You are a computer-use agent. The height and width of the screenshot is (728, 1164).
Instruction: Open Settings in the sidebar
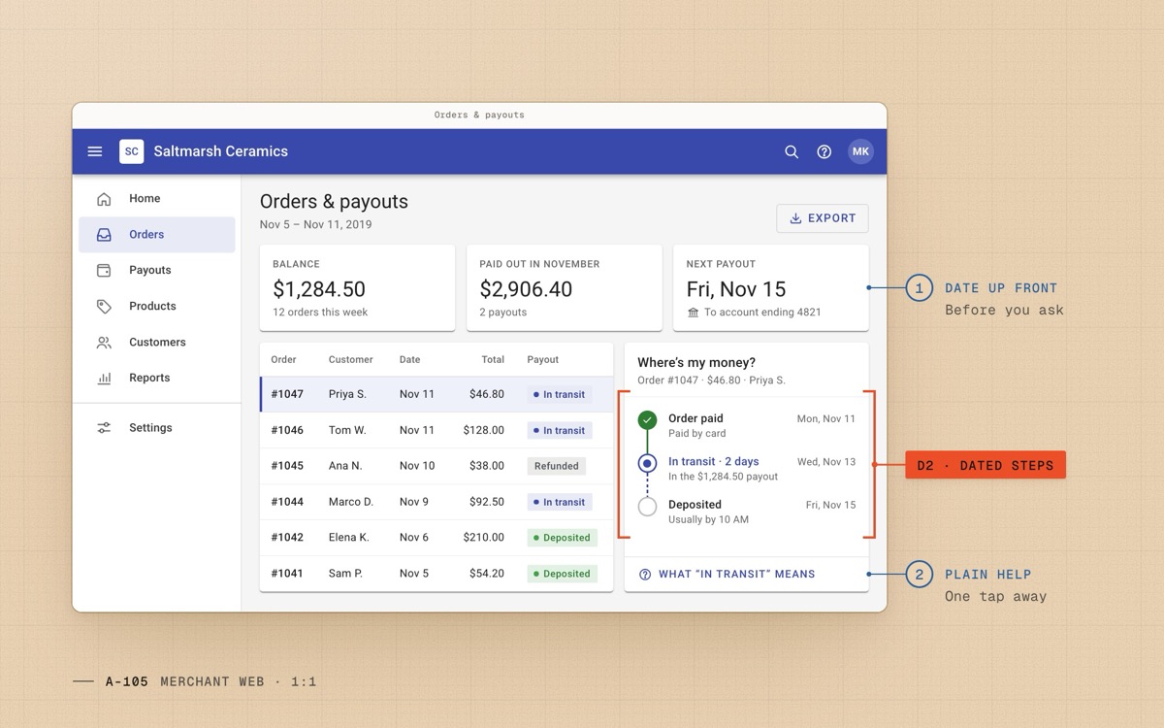tap(157, 428)
